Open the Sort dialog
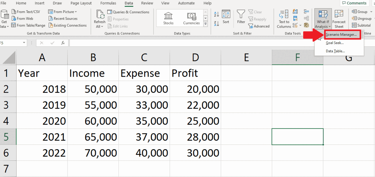 226,17
